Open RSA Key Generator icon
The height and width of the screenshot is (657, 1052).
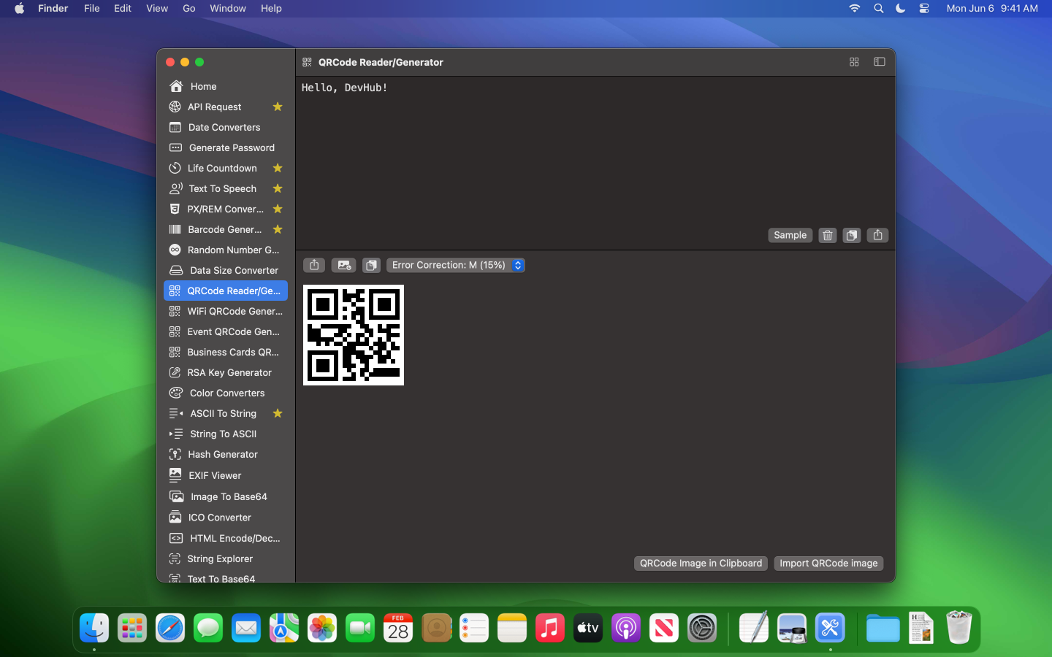[175, 372]
